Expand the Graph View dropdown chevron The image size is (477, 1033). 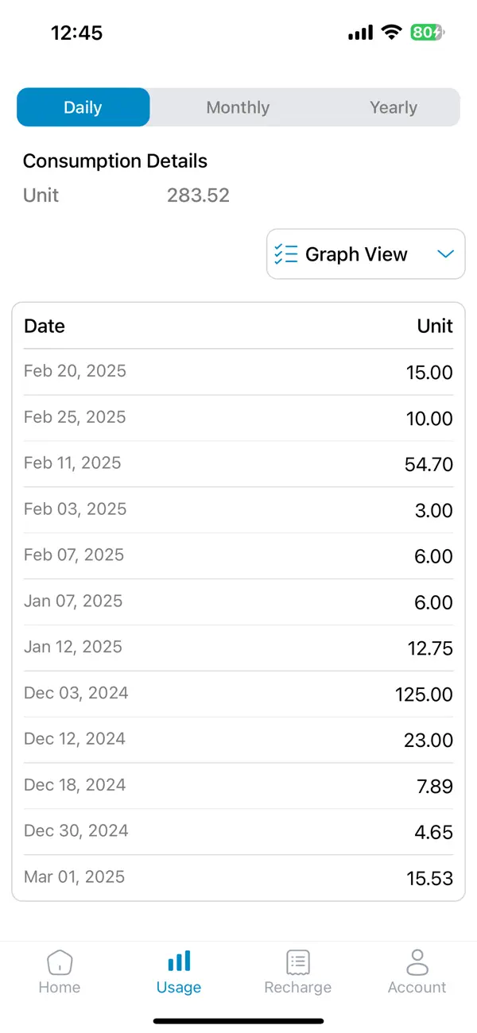tap(445, 254)
